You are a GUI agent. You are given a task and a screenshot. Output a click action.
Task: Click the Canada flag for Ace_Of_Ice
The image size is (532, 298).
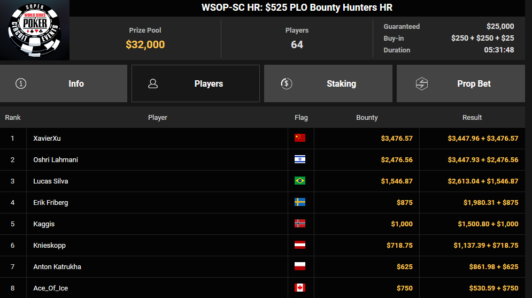point(300,288)
